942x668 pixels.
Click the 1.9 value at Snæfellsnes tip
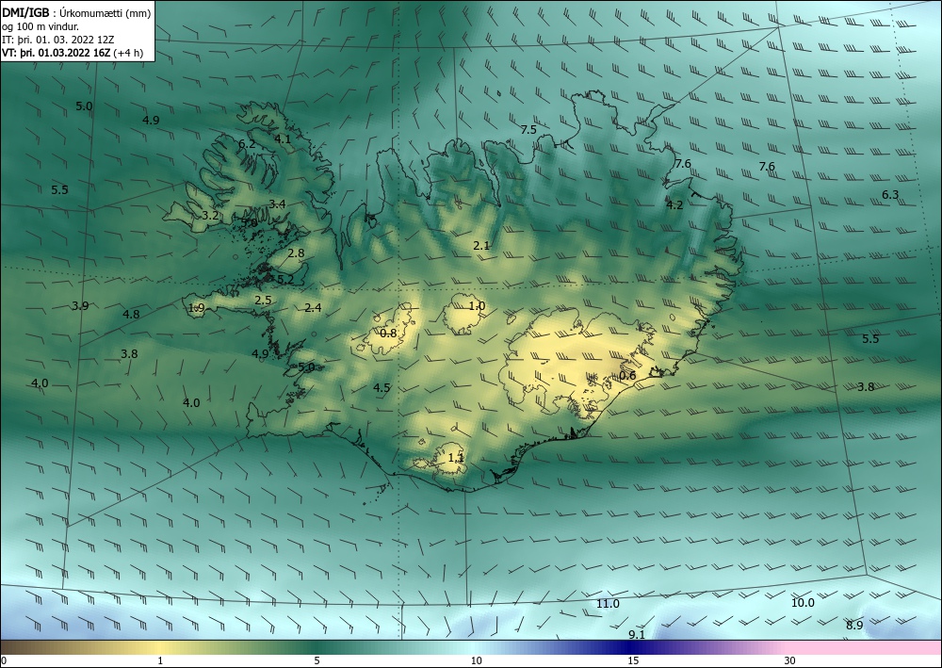pyautogui.click(x=197, y=308)
